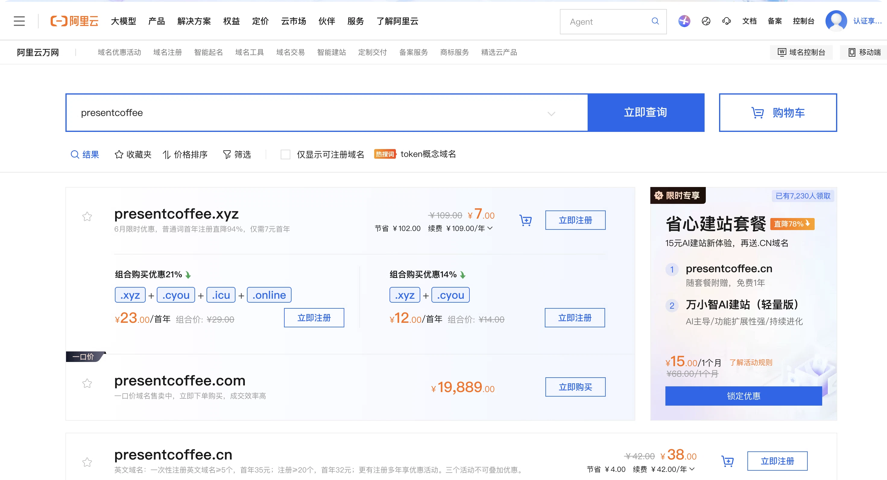Open 云市场 menu
This screenshot has width=887, height=480.
pyautogui.click(x=293, y=21)
